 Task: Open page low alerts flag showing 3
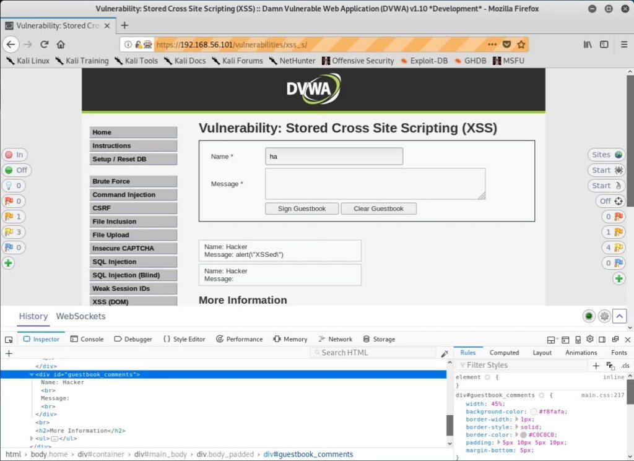point(14,232)
